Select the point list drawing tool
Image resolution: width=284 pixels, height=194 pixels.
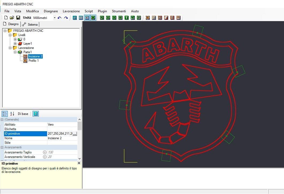[x=114, y=18]
